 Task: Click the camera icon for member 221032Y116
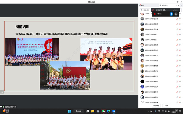[180, 82]
